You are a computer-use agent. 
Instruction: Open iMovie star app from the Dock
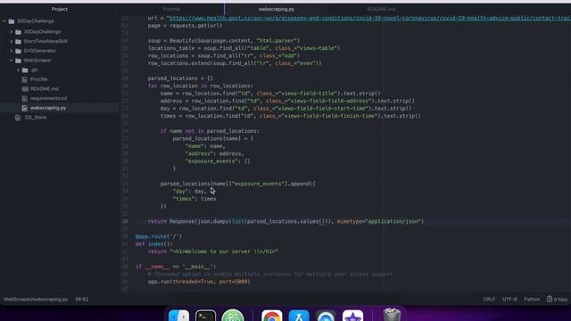(352, 316)
